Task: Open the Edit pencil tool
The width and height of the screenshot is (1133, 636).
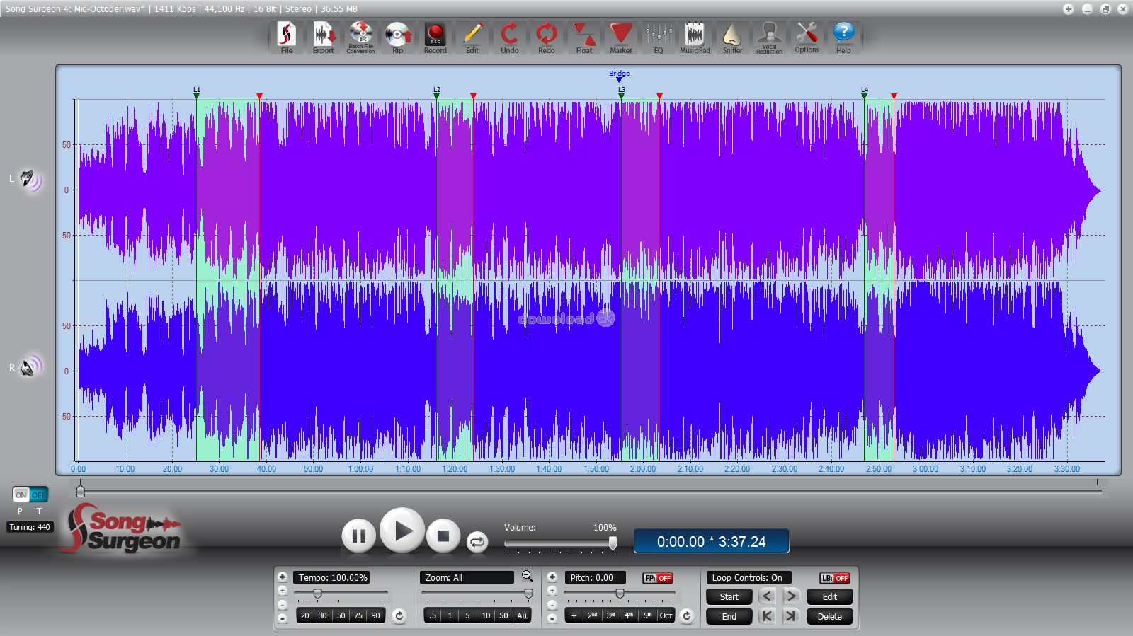Action: coord(472,37)
